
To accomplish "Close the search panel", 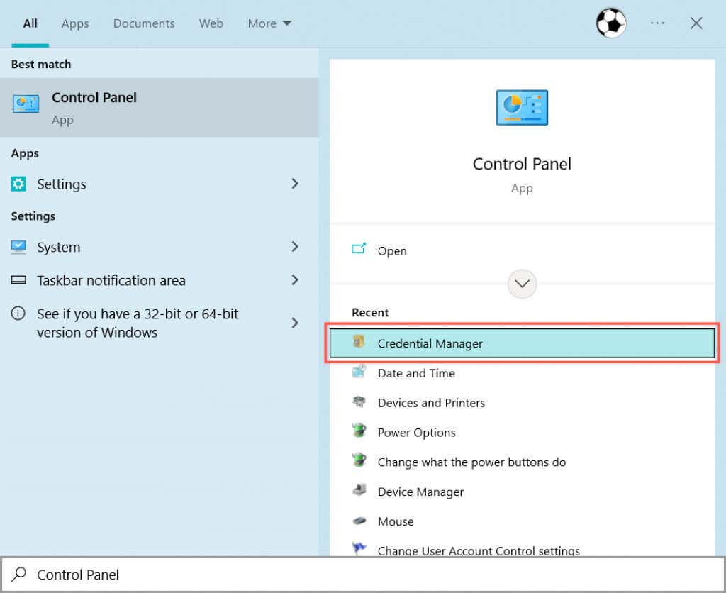I will point(696,23).
